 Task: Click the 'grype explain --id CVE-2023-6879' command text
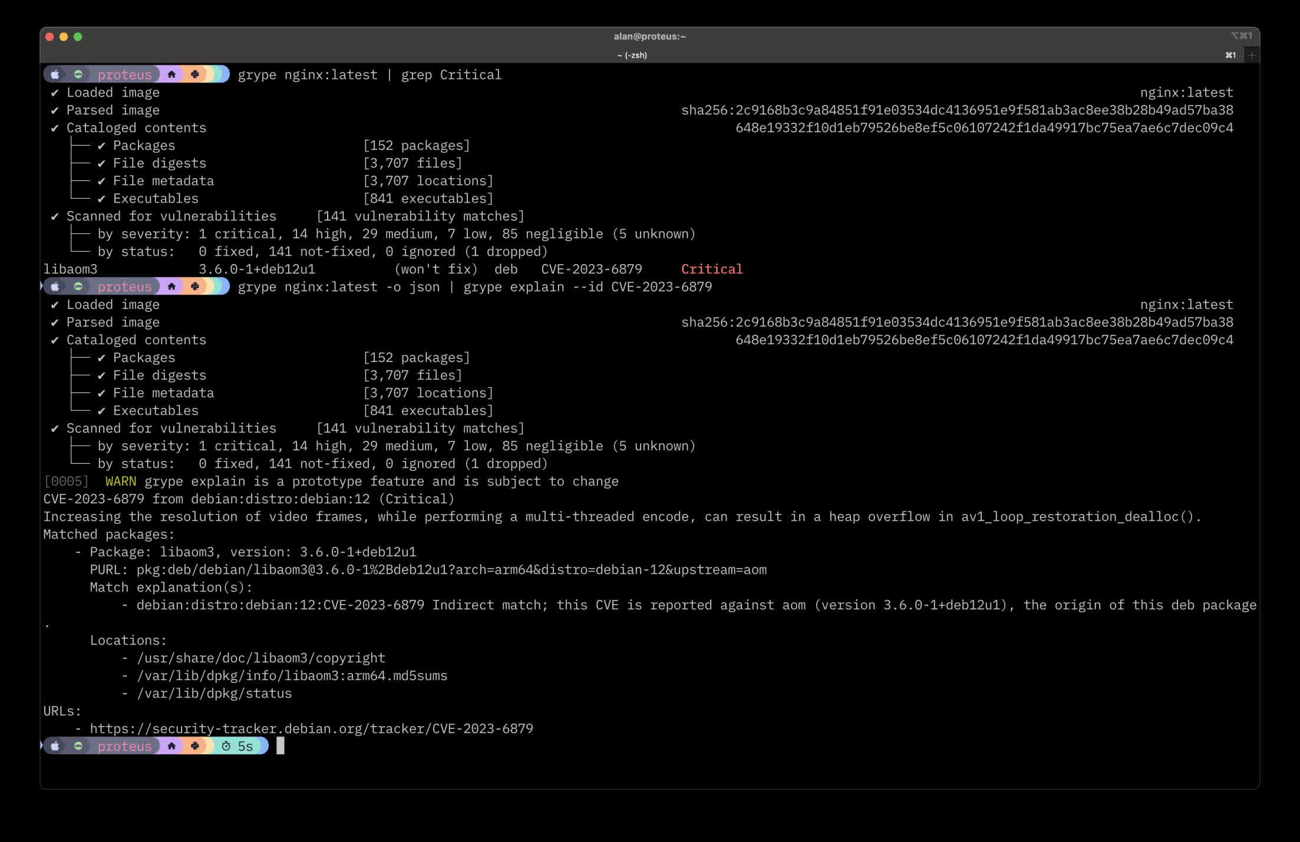point(588,287)
